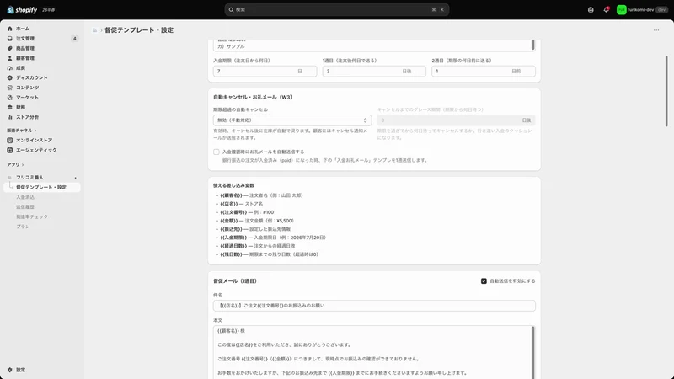Click the 成長 gauge icon

pos(10,68)
